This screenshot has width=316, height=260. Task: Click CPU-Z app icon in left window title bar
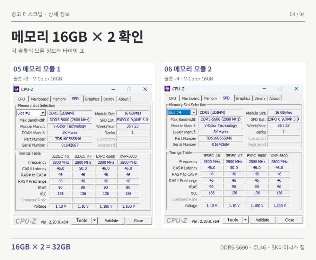point(16,89)
